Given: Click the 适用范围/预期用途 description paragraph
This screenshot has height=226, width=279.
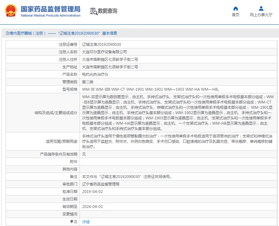Looking at the screenshot, I should pos(177,142).
